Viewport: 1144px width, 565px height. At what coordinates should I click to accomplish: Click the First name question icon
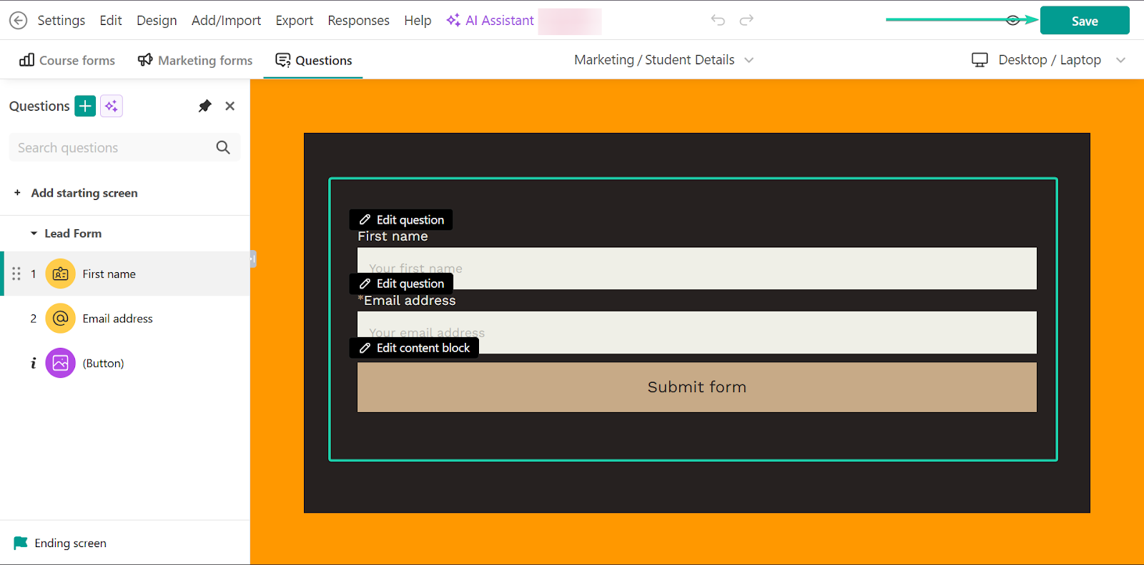click(60, 274)
